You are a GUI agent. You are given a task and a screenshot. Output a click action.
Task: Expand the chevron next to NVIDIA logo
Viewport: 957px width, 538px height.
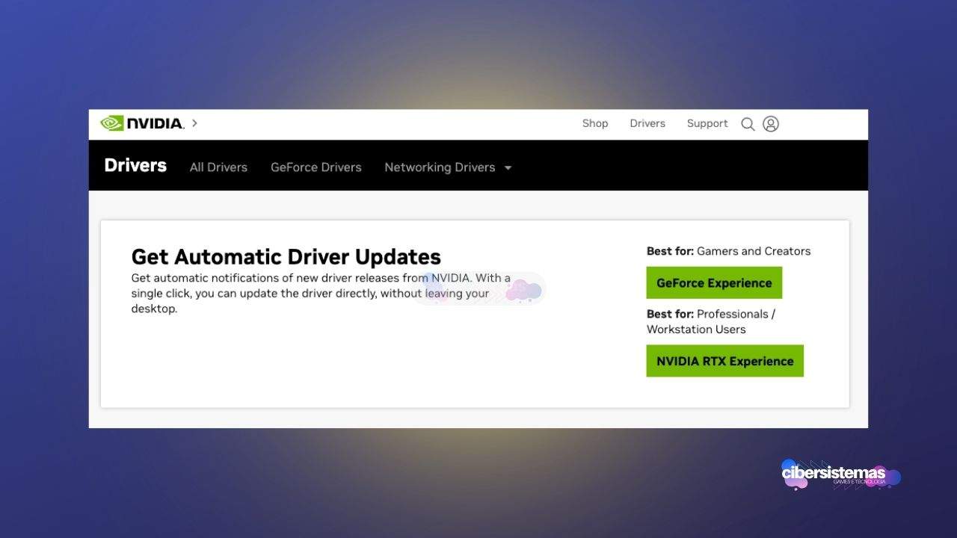coord(194,123)
